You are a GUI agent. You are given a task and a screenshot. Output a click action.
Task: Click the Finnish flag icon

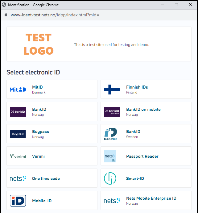[112, 90]
